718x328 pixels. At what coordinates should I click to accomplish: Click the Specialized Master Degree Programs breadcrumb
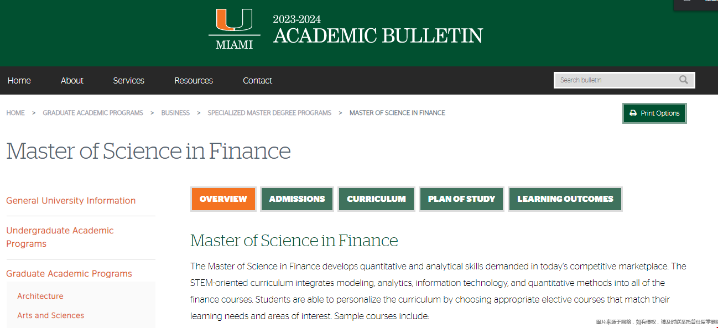click(x=269, y=113)
